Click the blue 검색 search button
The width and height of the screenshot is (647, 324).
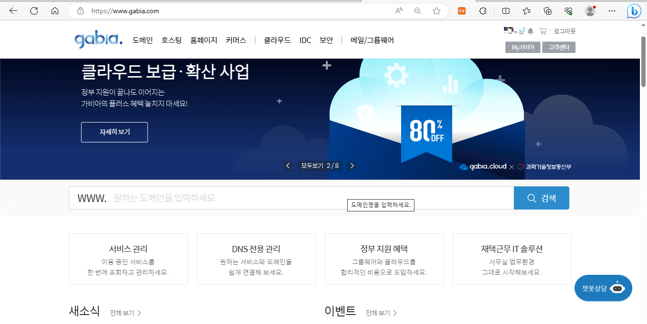541,198
